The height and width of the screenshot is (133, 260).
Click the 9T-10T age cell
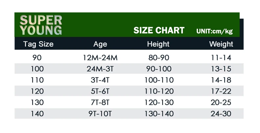pyautogui.click(x=100, y=114)
